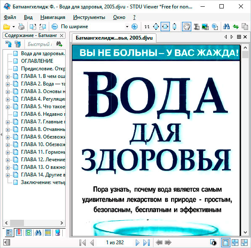Click the page number field '1 из 282'

pos(115,243)
